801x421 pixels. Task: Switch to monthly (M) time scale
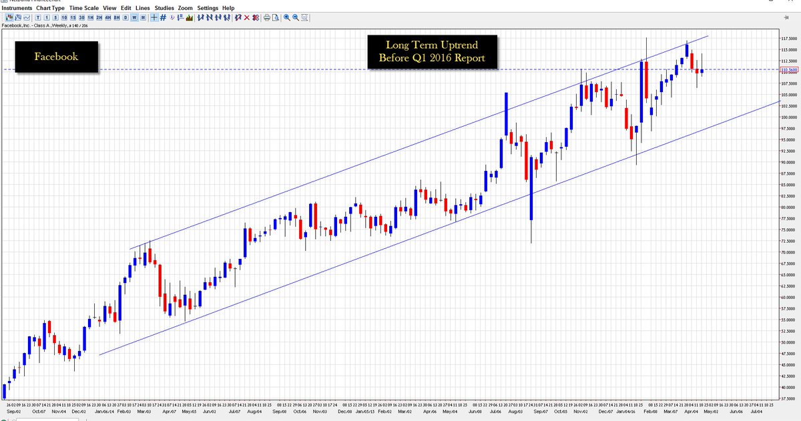coord(143,17)
